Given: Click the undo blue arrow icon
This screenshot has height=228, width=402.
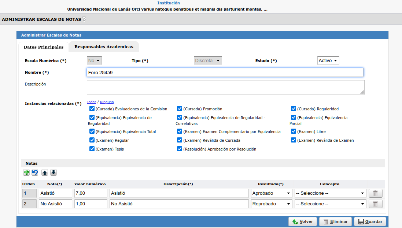Looking at the screenshot, I should tap(35, 172).
